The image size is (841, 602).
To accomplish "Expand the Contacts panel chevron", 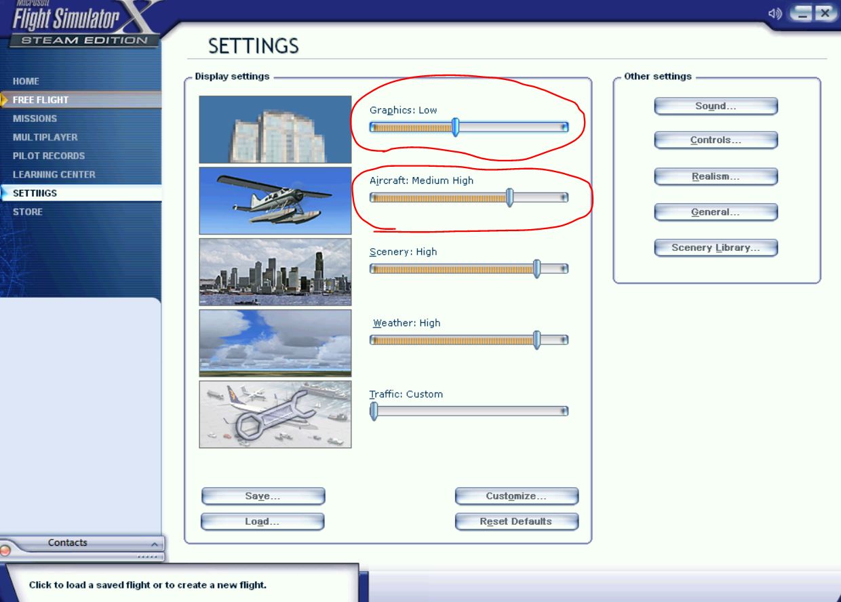I will pos(154,544).
